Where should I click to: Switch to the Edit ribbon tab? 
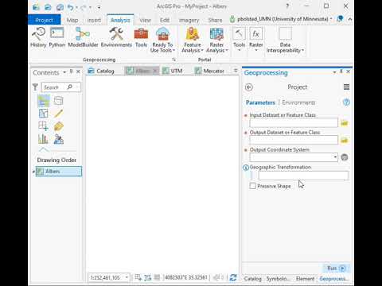[165, 20]
